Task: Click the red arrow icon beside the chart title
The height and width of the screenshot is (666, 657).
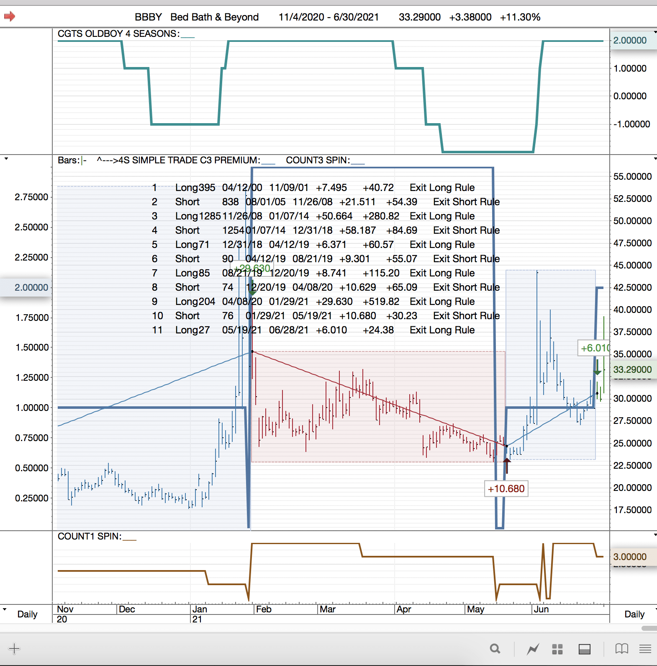Action: click(10, 17)
